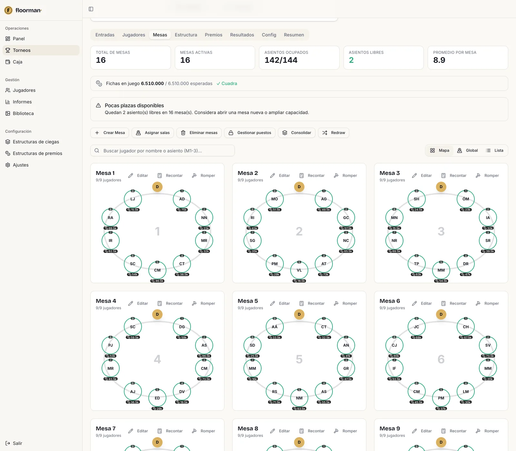Click Fichas en juego 6.510.000 text
516x451 pixels.
click(x=135, y=83)
